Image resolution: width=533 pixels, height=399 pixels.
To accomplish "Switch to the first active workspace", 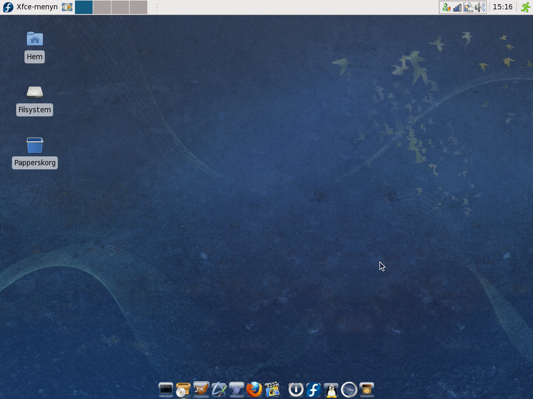I will (x=84, y=7).
